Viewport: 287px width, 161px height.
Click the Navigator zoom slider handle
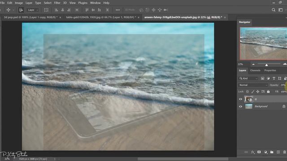pyautogui.click(x=266, y=65)
